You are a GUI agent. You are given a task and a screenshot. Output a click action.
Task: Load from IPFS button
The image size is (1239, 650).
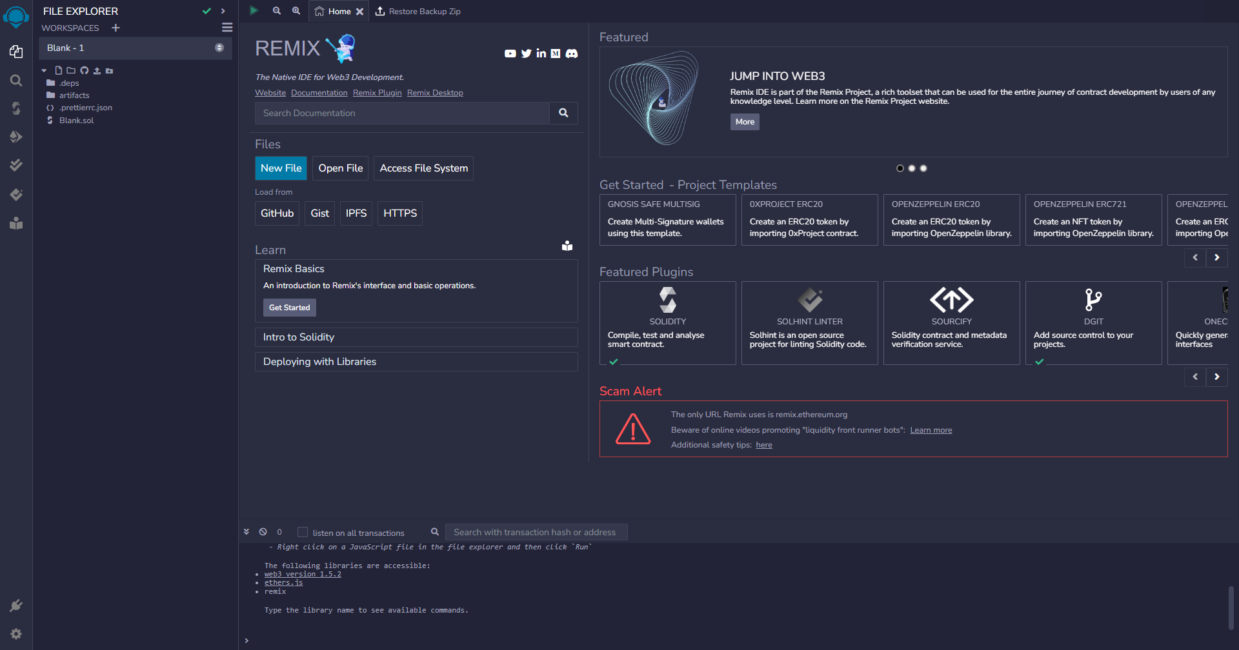click(356, 213)
